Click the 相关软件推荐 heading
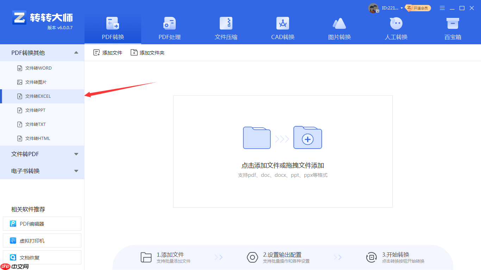The height and width of the screenshot is (270, 481). coord(28,210)
